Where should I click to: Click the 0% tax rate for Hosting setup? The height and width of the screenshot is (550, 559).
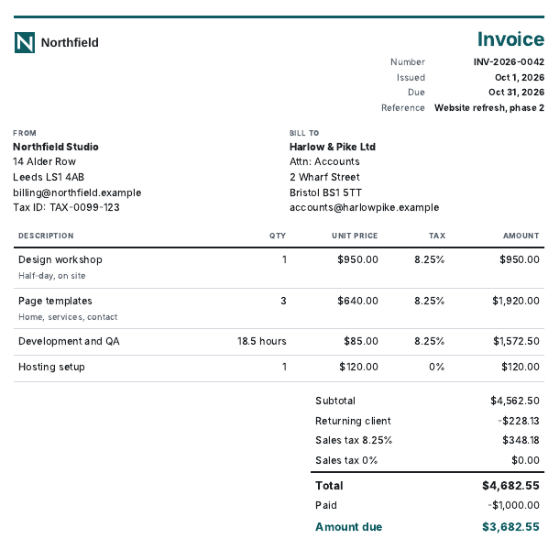[437, 367]
